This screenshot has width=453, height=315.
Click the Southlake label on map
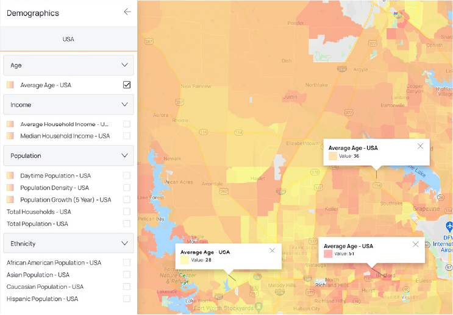point(391,204)
